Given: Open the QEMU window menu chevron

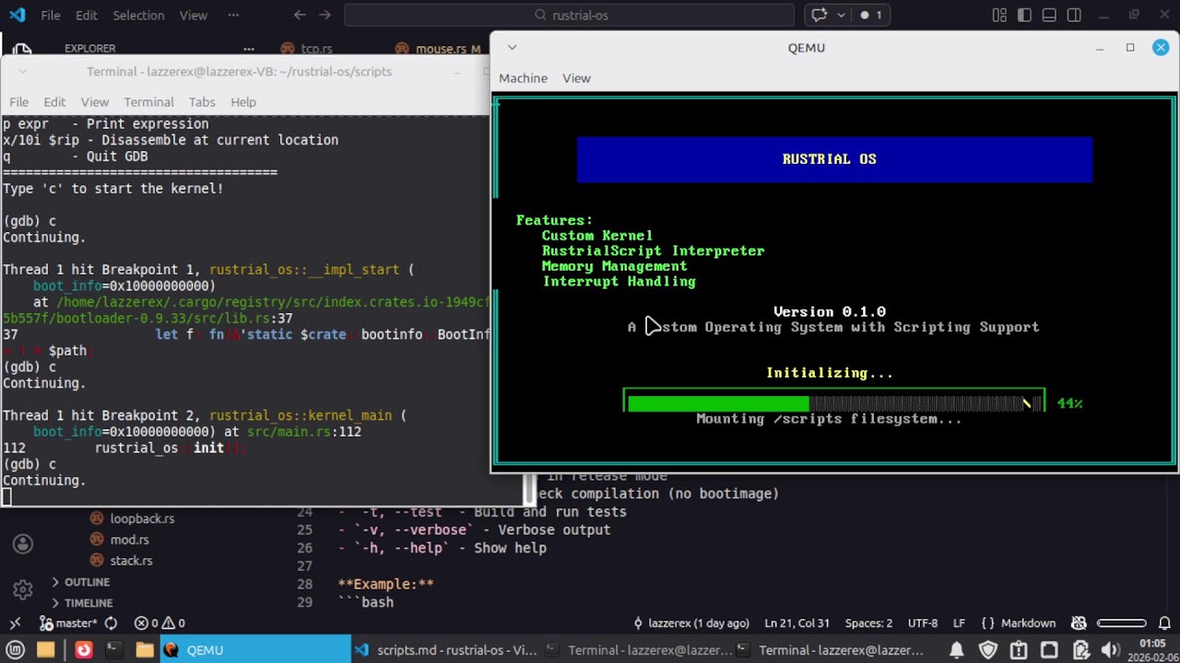Looking at the screenshot, I should 513,48.
